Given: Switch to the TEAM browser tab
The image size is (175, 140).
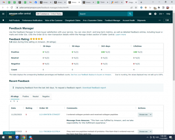Looking at the screenshot, I should tap(103, 2).
